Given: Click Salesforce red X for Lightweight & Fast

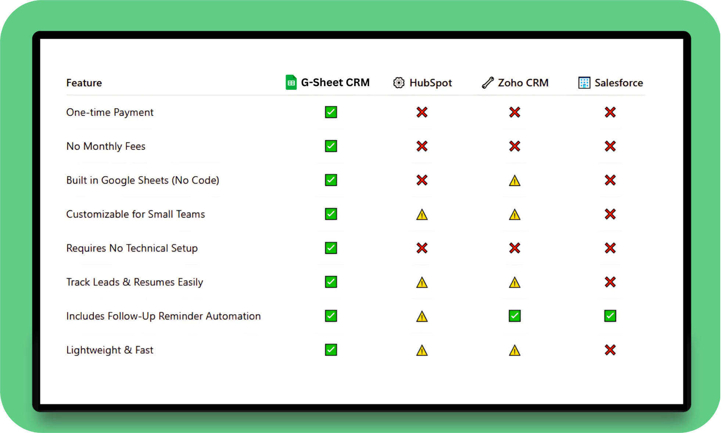Looking at the screenshot, I should tap(610, 350).
